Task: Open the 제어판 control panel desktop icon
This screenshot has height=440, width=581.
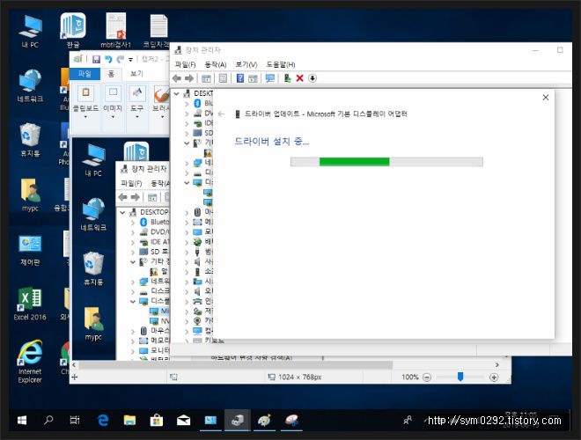Action: click(x=30, y=251)
